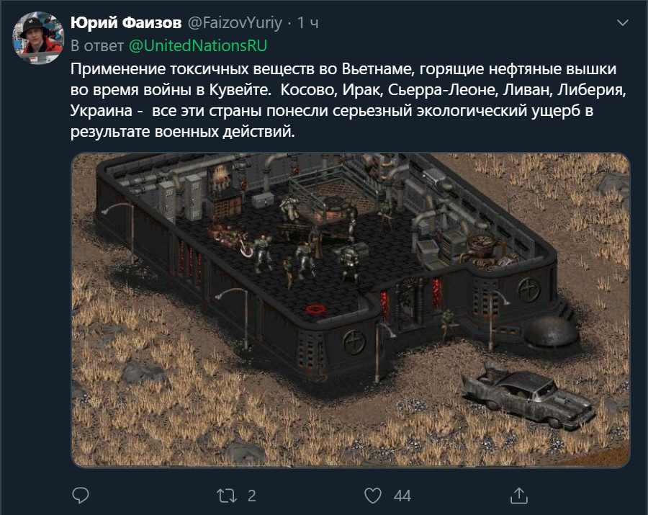Image resolution: width=648 pixels, height=515 pixels.
Task: Open Юрий Фаизов's profile avatar
Action: coord(38,37)
